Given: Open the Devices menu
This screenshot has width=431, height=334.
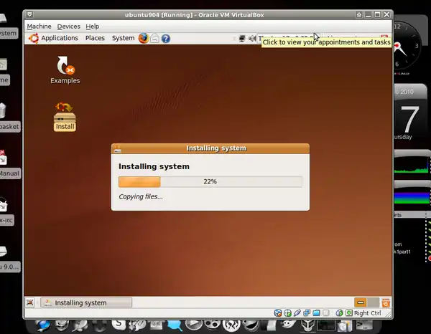Looking at the screenshot, I should pyautogui.click(x=69, y=27).
